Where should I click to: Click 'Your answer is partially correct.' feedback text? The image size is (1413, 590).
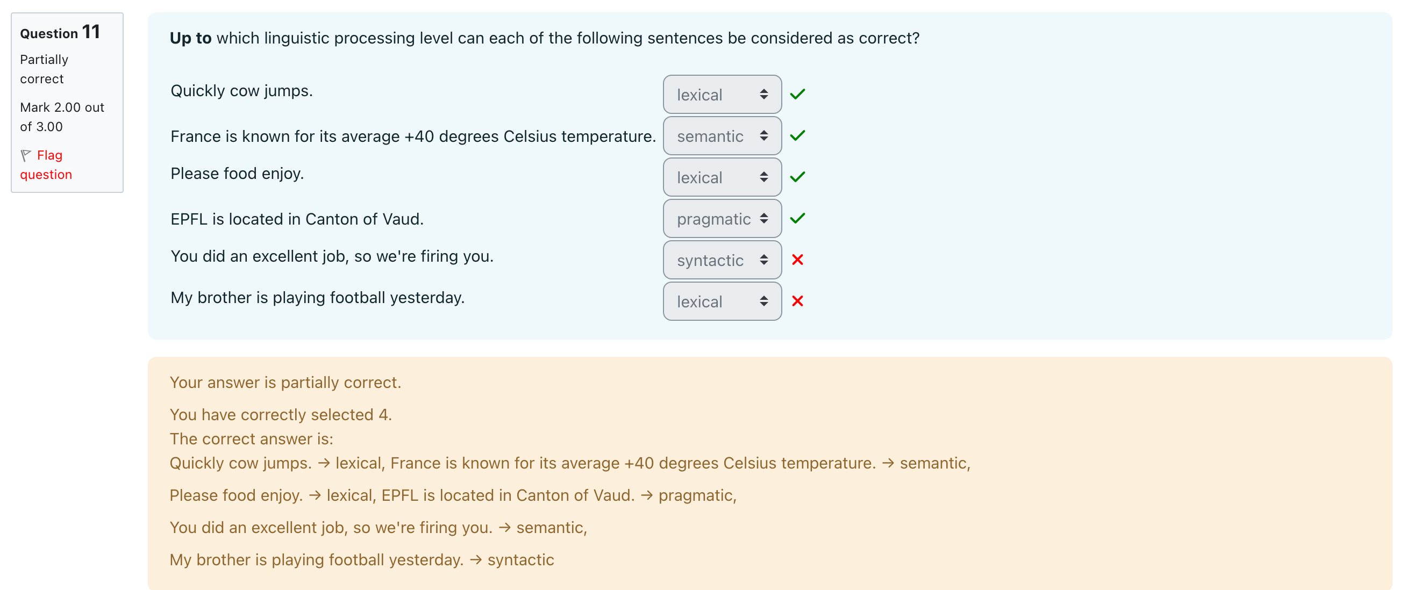pyautogui.click(x=285, y=383)
